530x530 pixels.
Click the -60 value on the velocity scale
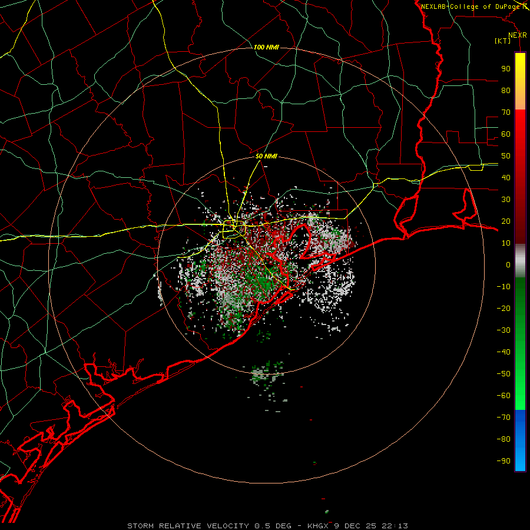click(503, 396)
